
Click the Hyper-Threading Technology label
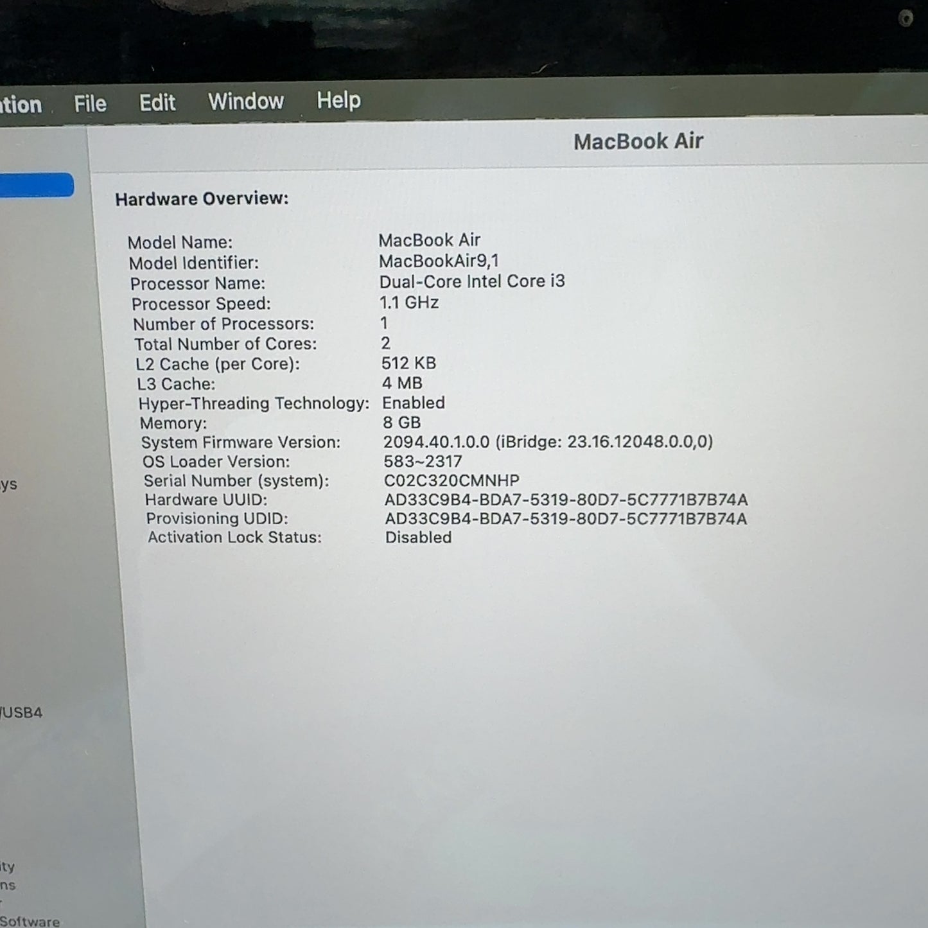click(254, 403)
